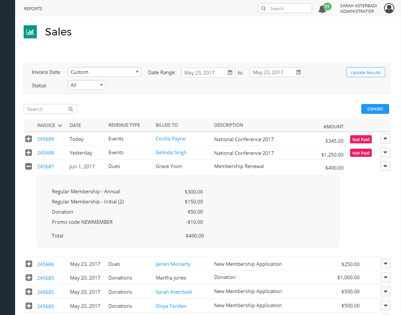Click the Membership Renewal description
The height and width of the screenshot is (315, 401).
click(239, 166)
